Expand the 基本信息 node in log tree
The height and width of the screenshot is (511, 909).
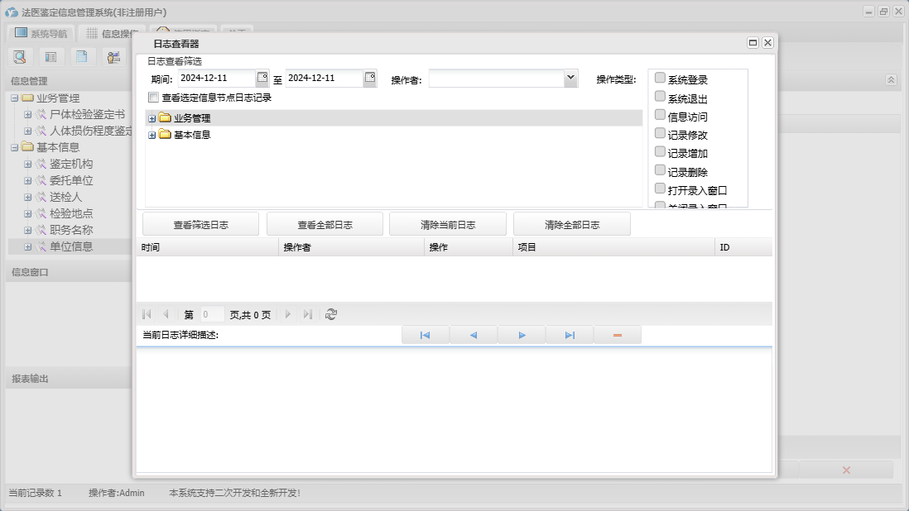pos(151,135)
